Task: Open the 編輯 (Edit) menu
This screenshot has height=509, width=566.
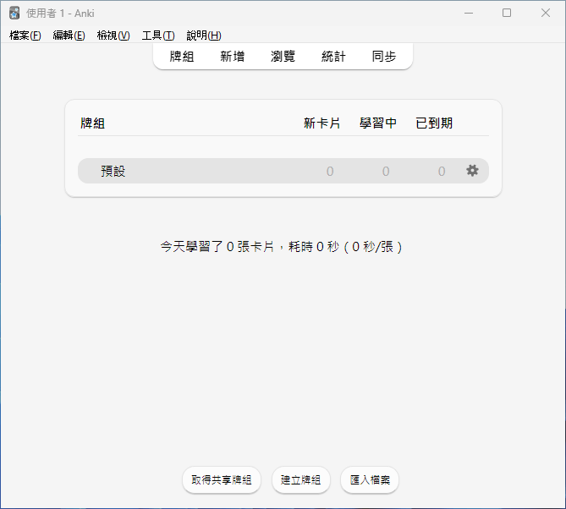Action: [69, 36]
